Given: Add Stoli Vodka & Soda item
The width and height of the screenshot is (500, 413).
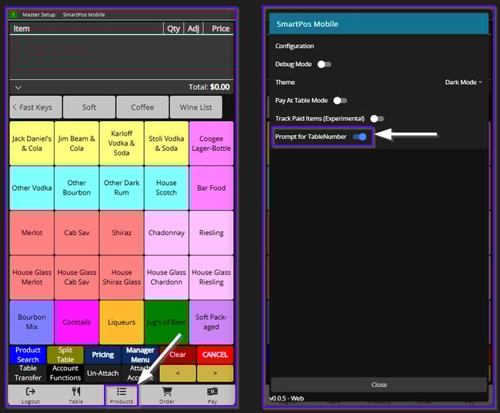Looking at the screenshot, I should (166, 143).
